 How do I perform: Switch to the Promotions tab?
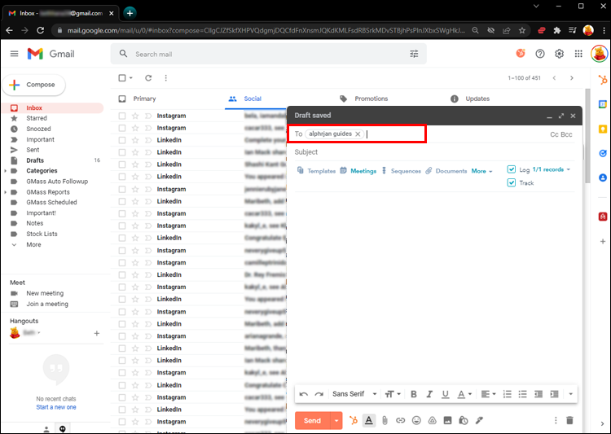[371, 99]
